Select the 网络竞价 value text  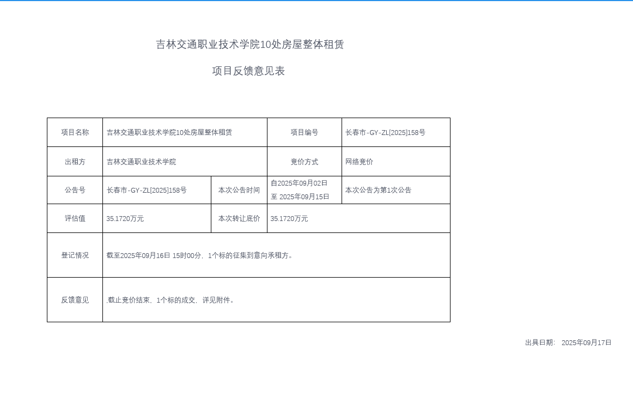point(359,162)
